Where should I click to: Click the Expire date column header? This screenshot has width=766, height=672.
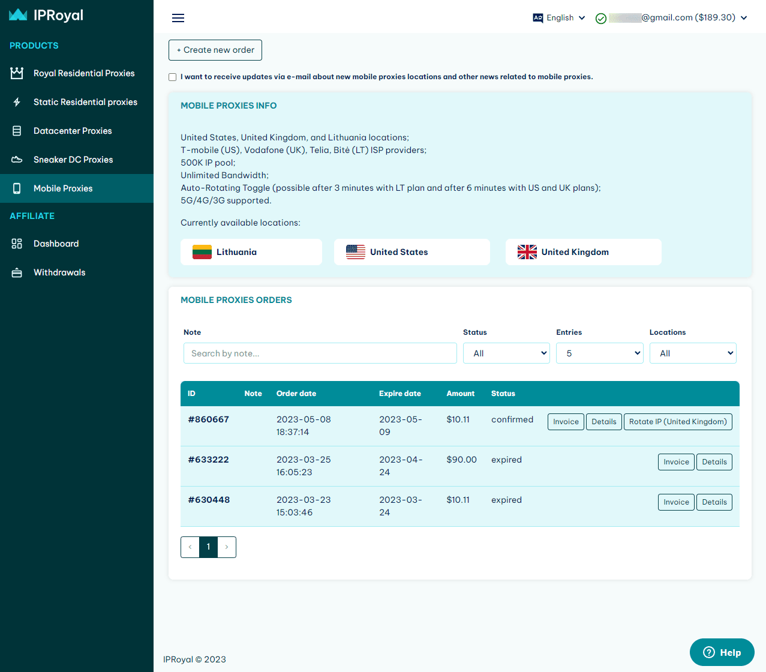coord(400,394)
